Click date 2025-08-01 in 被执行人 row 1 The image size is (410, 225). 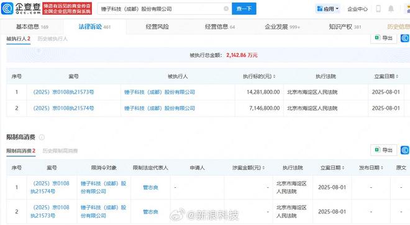(x=386, y=92)
